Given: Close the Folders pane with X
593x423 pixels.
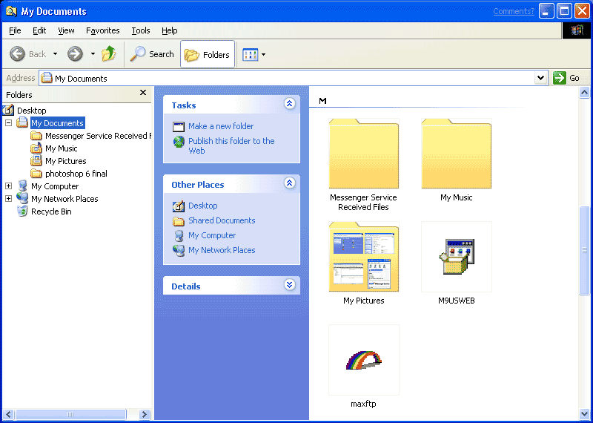Looking at the screenshot, I should [x=143, y=94].
